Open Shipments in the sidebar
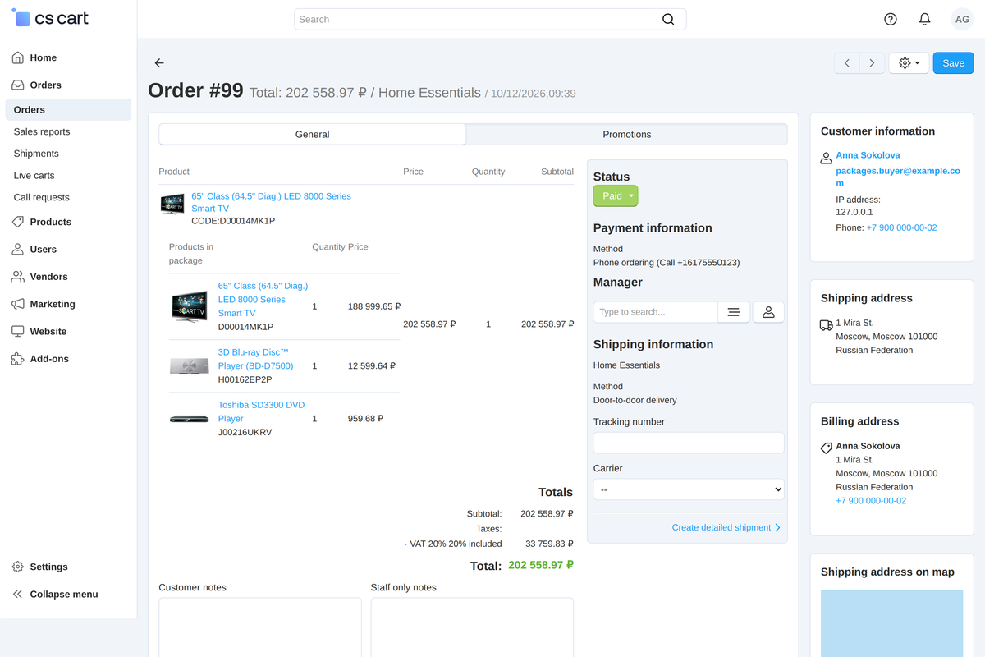985x657 pixels. pos(36,154)
